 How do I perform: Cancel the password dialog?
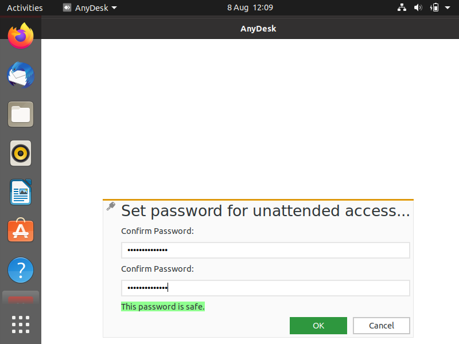[x=382, y=326]
